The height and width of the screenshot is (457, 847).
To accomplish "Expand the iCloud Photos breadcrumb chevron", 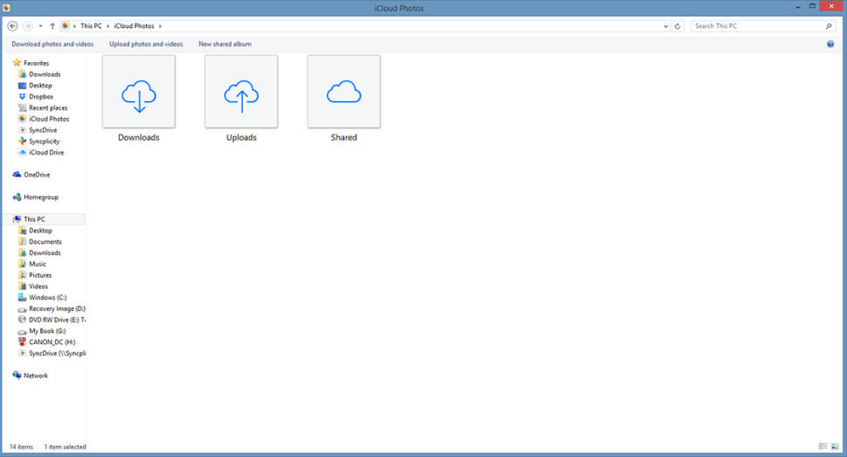I will click(x=161, y=26).
